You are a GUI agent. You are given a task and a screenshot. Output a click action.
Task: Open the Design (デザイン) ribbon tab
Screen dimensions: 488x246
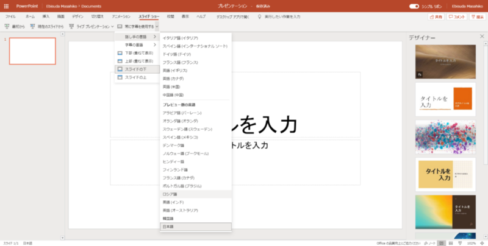click(77, 16)
